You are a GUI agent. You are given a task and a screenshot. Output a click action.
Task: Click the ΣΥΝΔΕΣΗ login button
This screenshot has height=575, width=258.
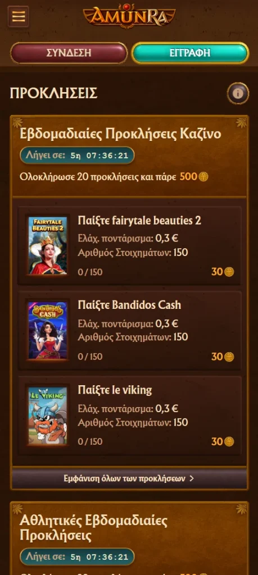tap(69, 53)
